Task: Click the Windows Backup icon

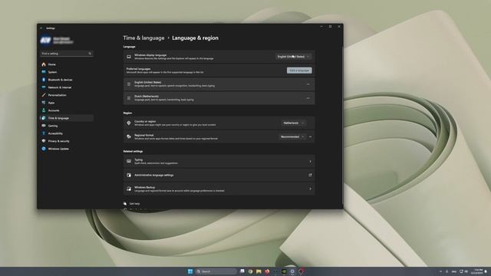Action: click(129, 189)
